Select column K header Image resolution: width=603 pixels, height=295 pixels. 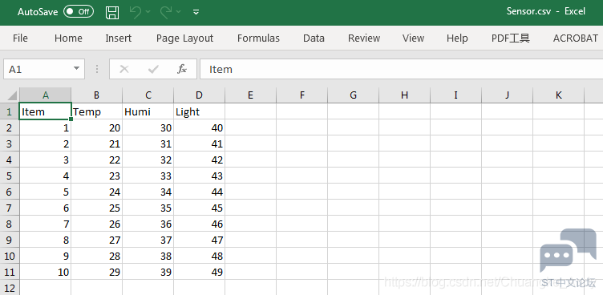point(558,95)
